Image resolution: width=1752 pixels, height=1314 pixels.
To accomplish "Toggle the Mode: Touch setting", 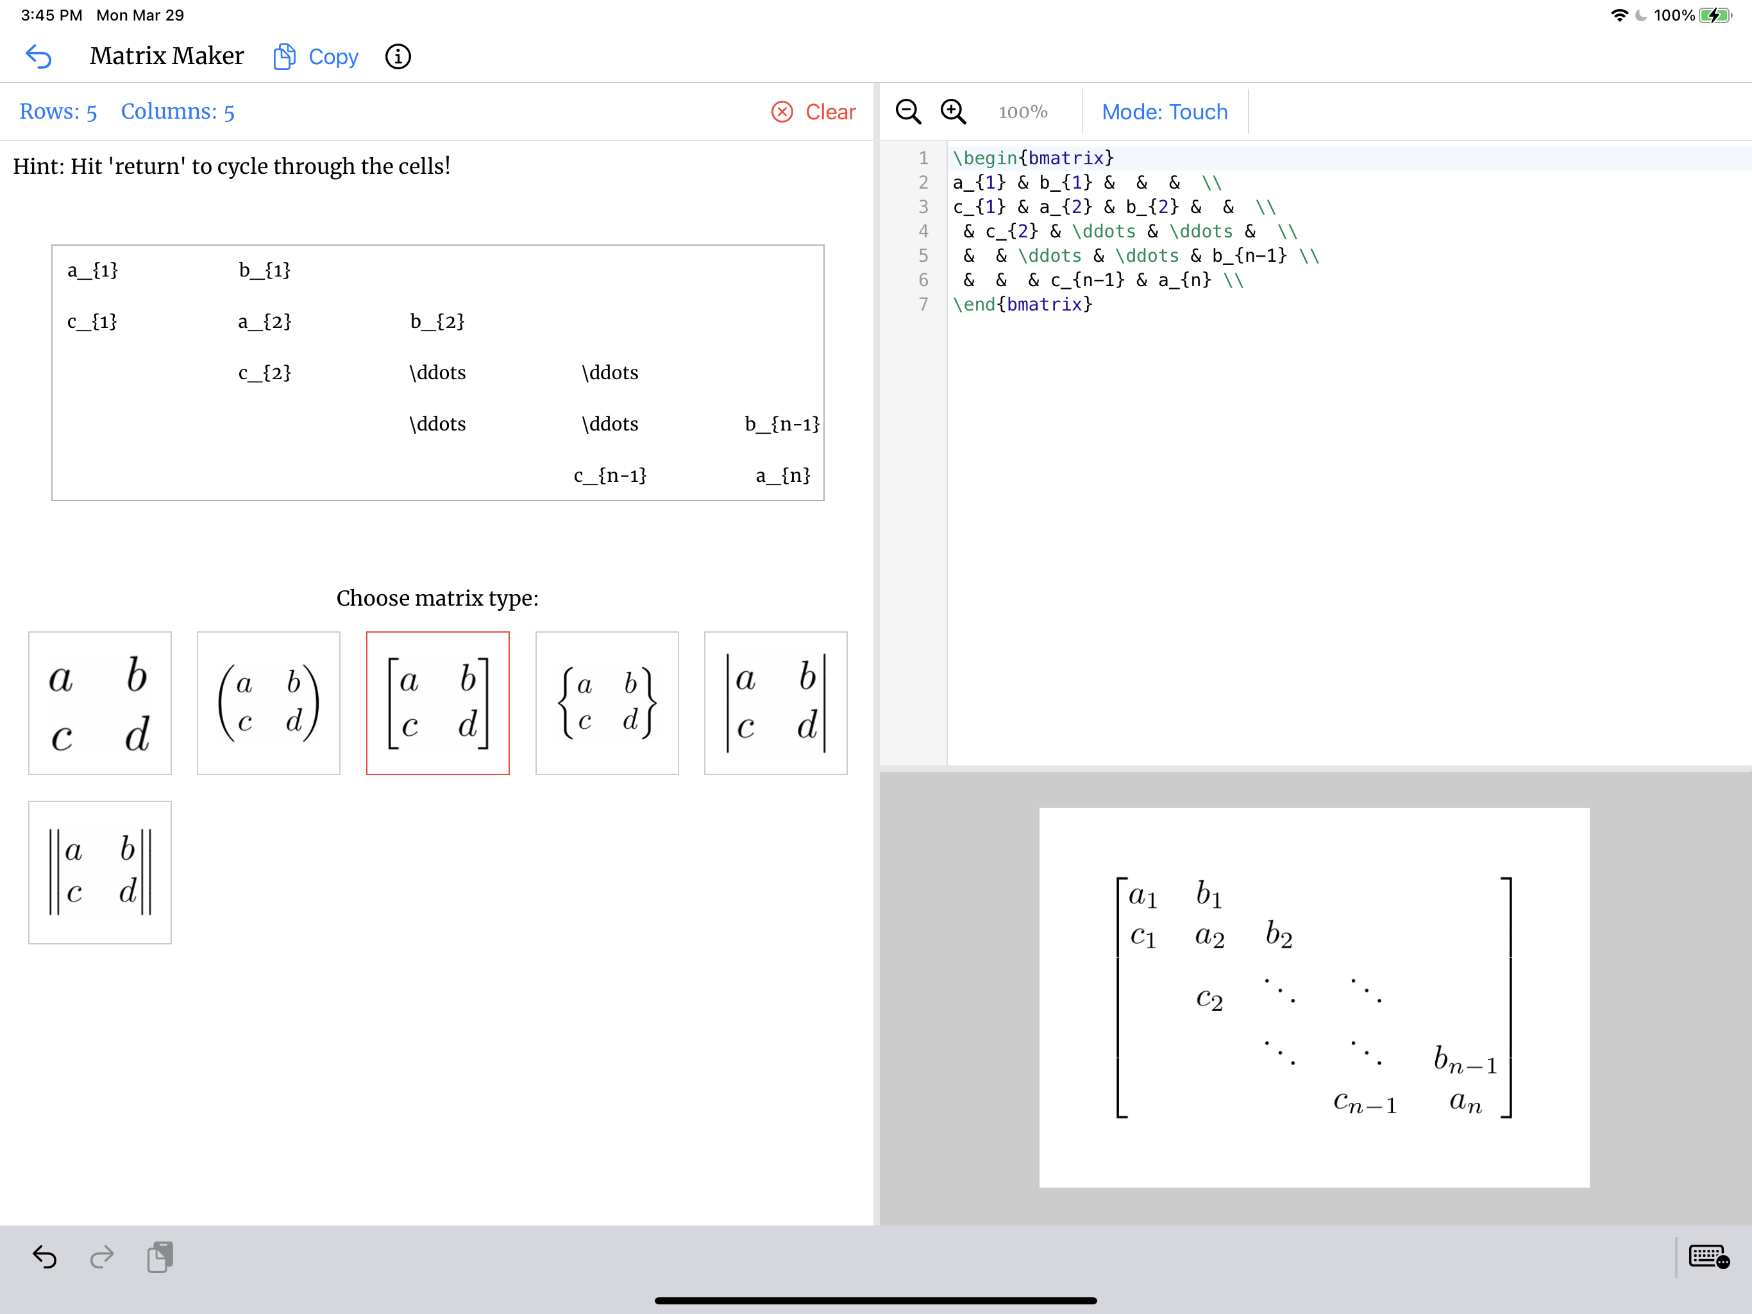I will click(x=1165, y=112).
